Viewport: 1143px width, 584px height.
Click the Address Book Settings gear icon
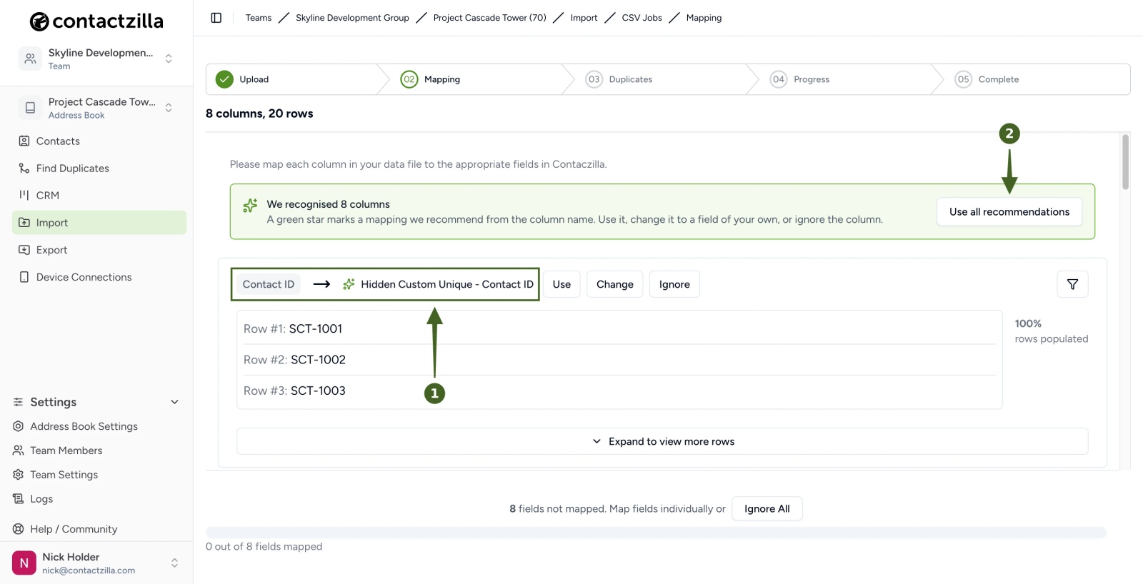point(19,426)
